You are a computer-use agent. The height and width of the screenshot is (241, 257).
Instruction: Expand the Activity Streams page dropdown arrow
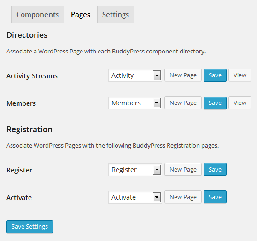point(157,75)
